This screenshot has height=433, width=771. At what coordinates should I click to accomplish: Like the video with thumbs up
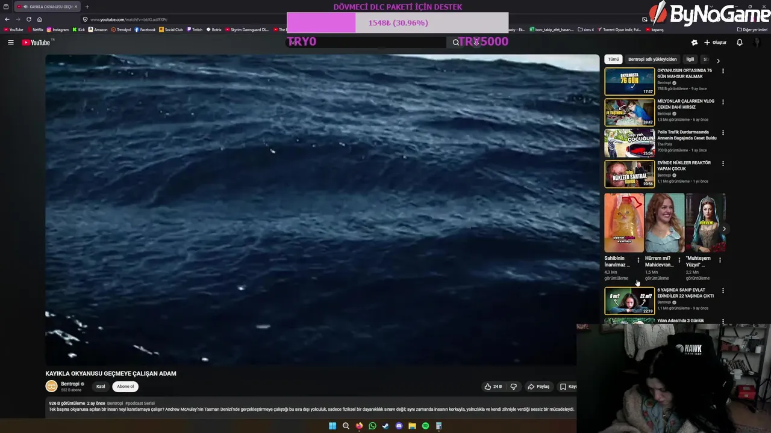click(493, 387)
